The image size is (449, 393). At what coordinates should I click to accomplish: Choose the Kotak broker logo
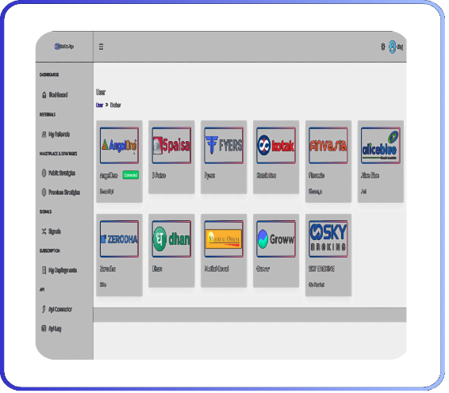[x=276, y=145]
